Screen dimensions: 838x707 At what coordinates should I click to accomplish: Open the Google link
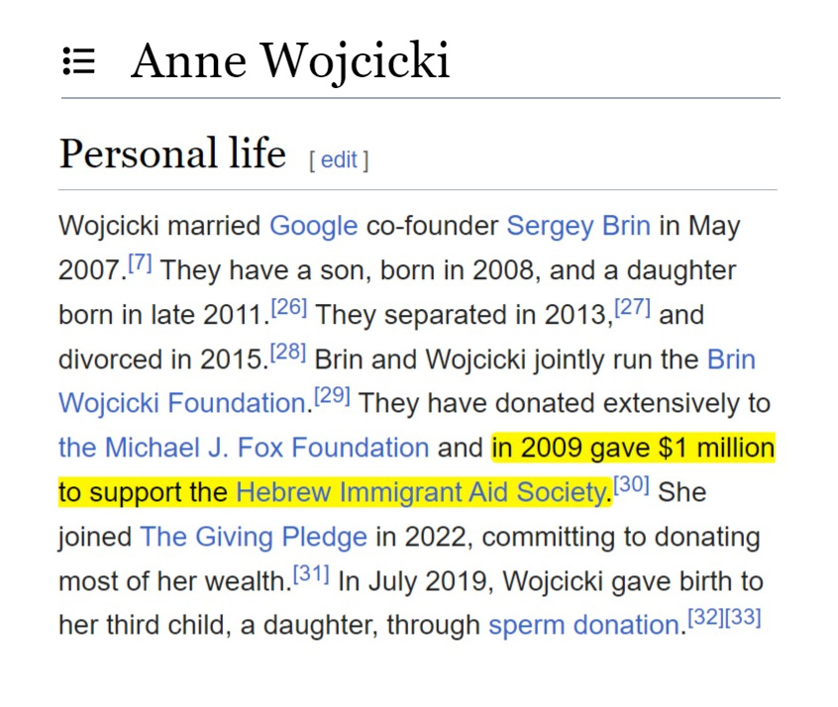pyautogui.click(x=313, y=226)
